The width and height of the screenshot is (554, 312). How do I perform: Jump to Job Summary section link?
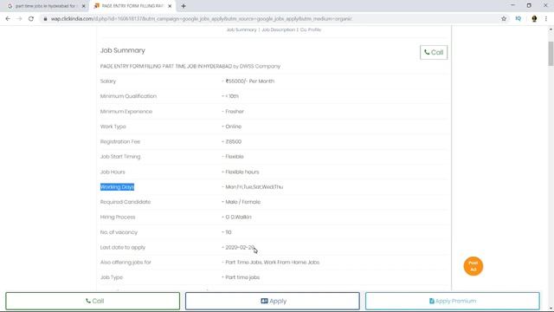(x=242, y=29)
